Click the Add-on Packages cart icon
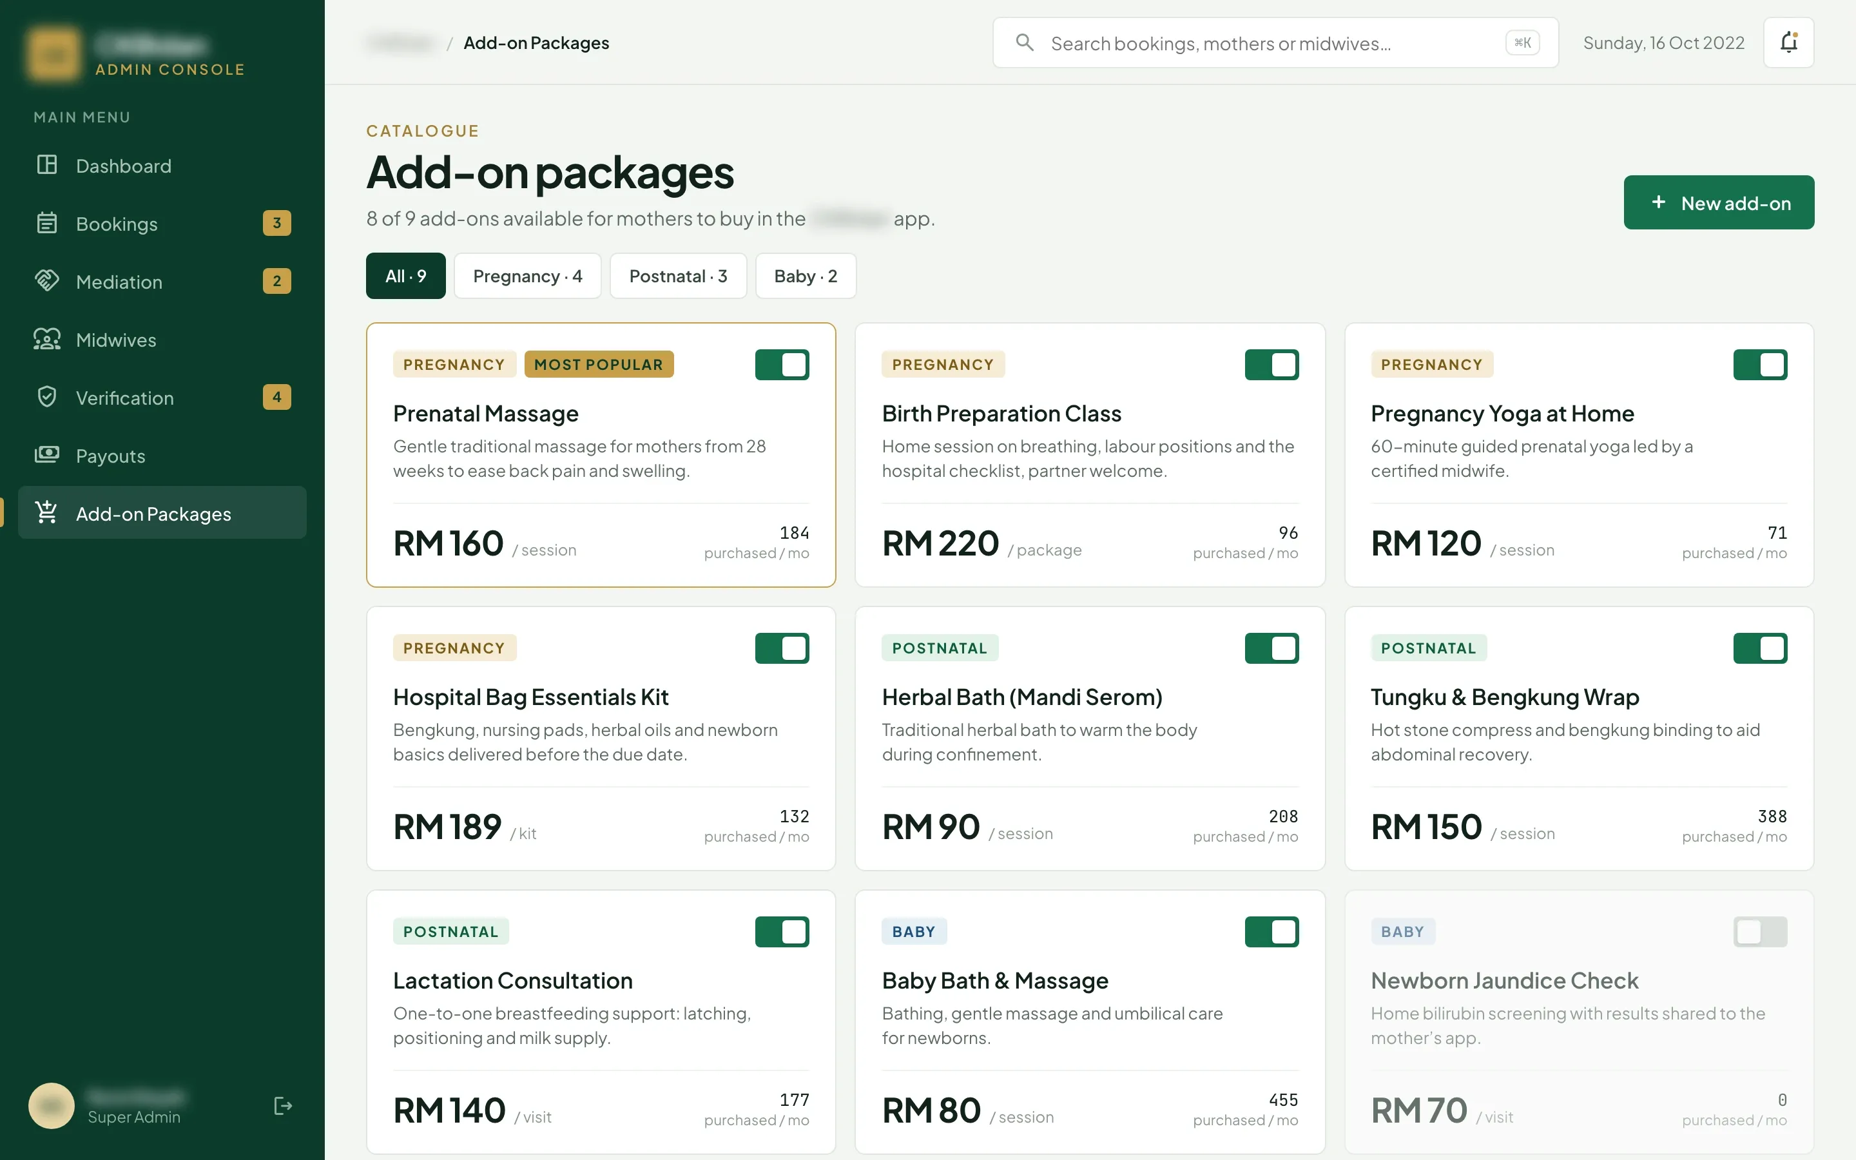The width and height of the screenshot is (1856, 1160). [x=47, y=512]
